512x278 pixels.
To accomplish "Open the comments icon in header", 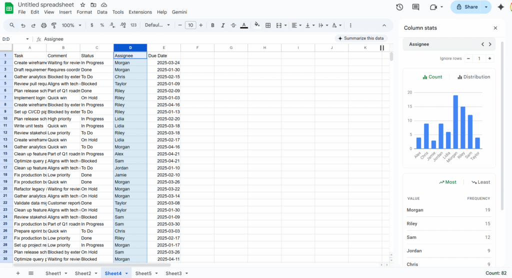I will [415, 7].
